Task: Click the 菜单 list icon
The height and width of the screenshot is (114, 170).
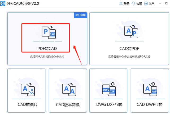Action: click(x=146, y=3)
